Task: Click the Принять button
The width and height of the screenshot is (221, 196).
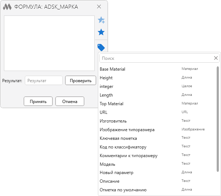Action: click(38, 101)
